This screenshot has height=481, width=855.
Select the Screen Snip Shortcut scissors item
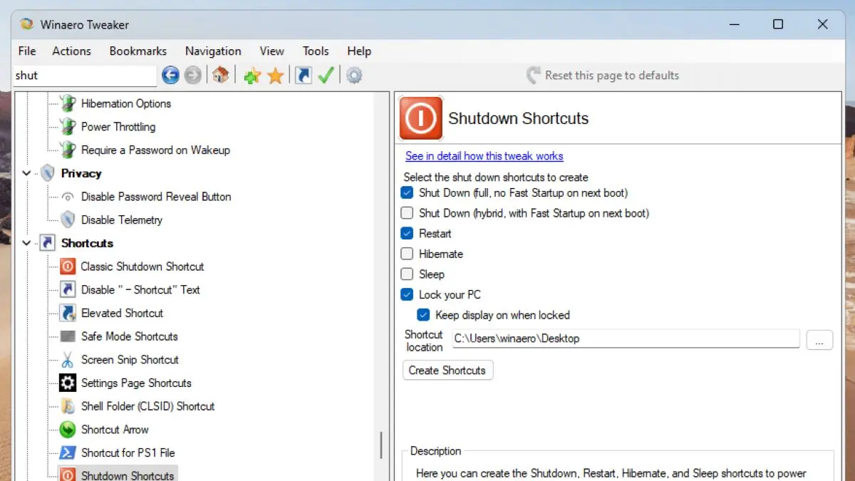pyautogui.click(x=130, y=360)
